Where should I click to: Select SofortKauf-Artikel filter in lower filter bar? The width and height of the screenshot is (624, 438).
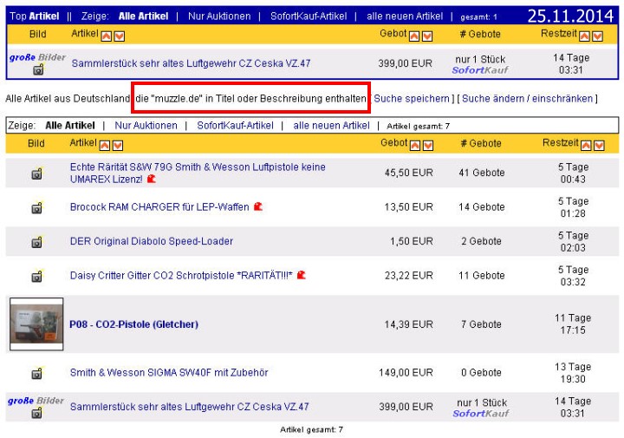pos(235,126)
